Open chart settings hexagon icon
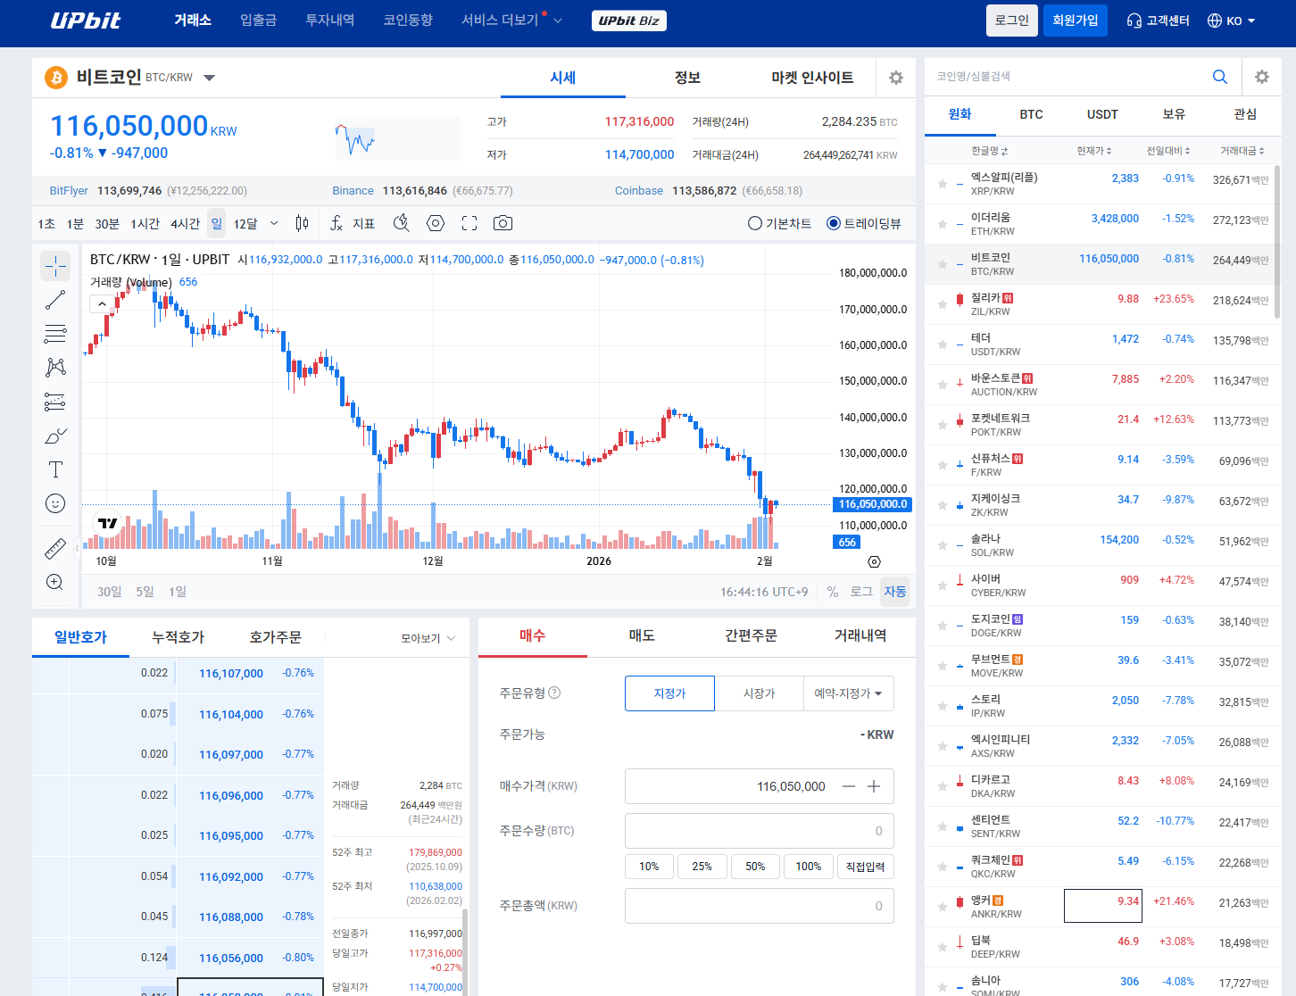The image size is (1296, 996). click(x=436, y=223)
